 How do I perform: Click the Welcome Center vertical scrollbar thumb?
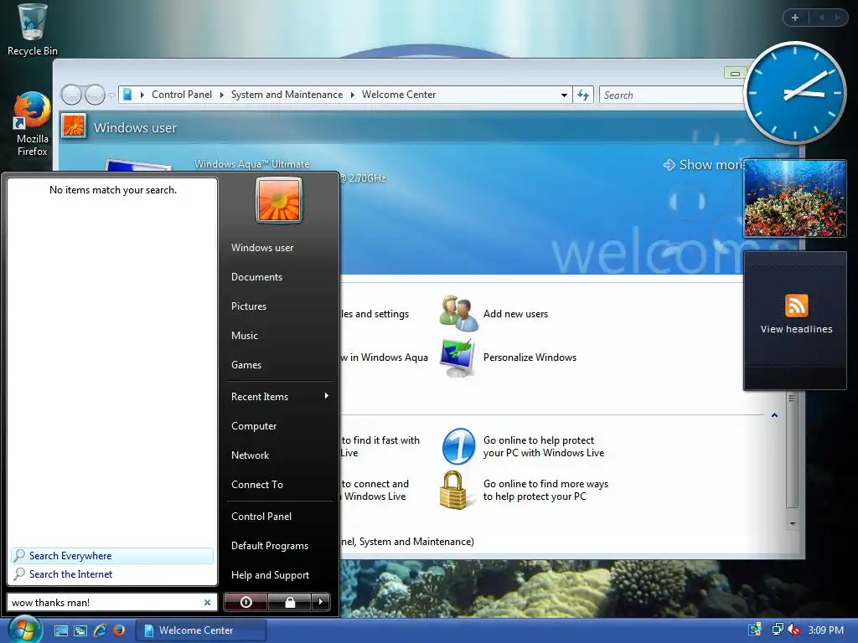pos(792,451)
